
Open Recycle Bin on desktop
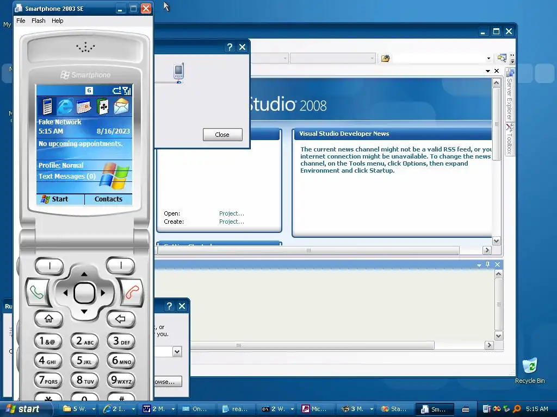pos(530,370)
